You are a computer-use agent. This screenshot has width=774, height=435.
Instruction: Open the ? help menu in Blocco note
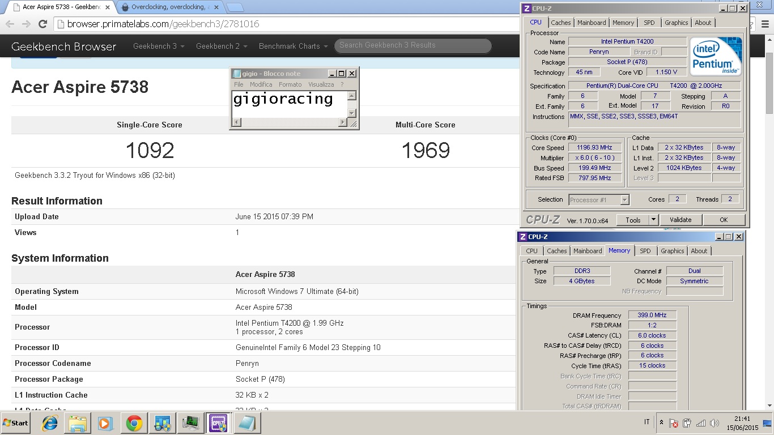click(x=342, y=84)
